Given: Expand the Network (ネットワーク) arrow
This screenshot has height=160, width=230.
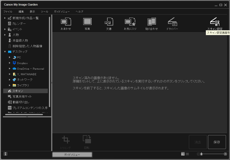Looking at the screenshot, I should pyautogui.click(x=9, y=80).
